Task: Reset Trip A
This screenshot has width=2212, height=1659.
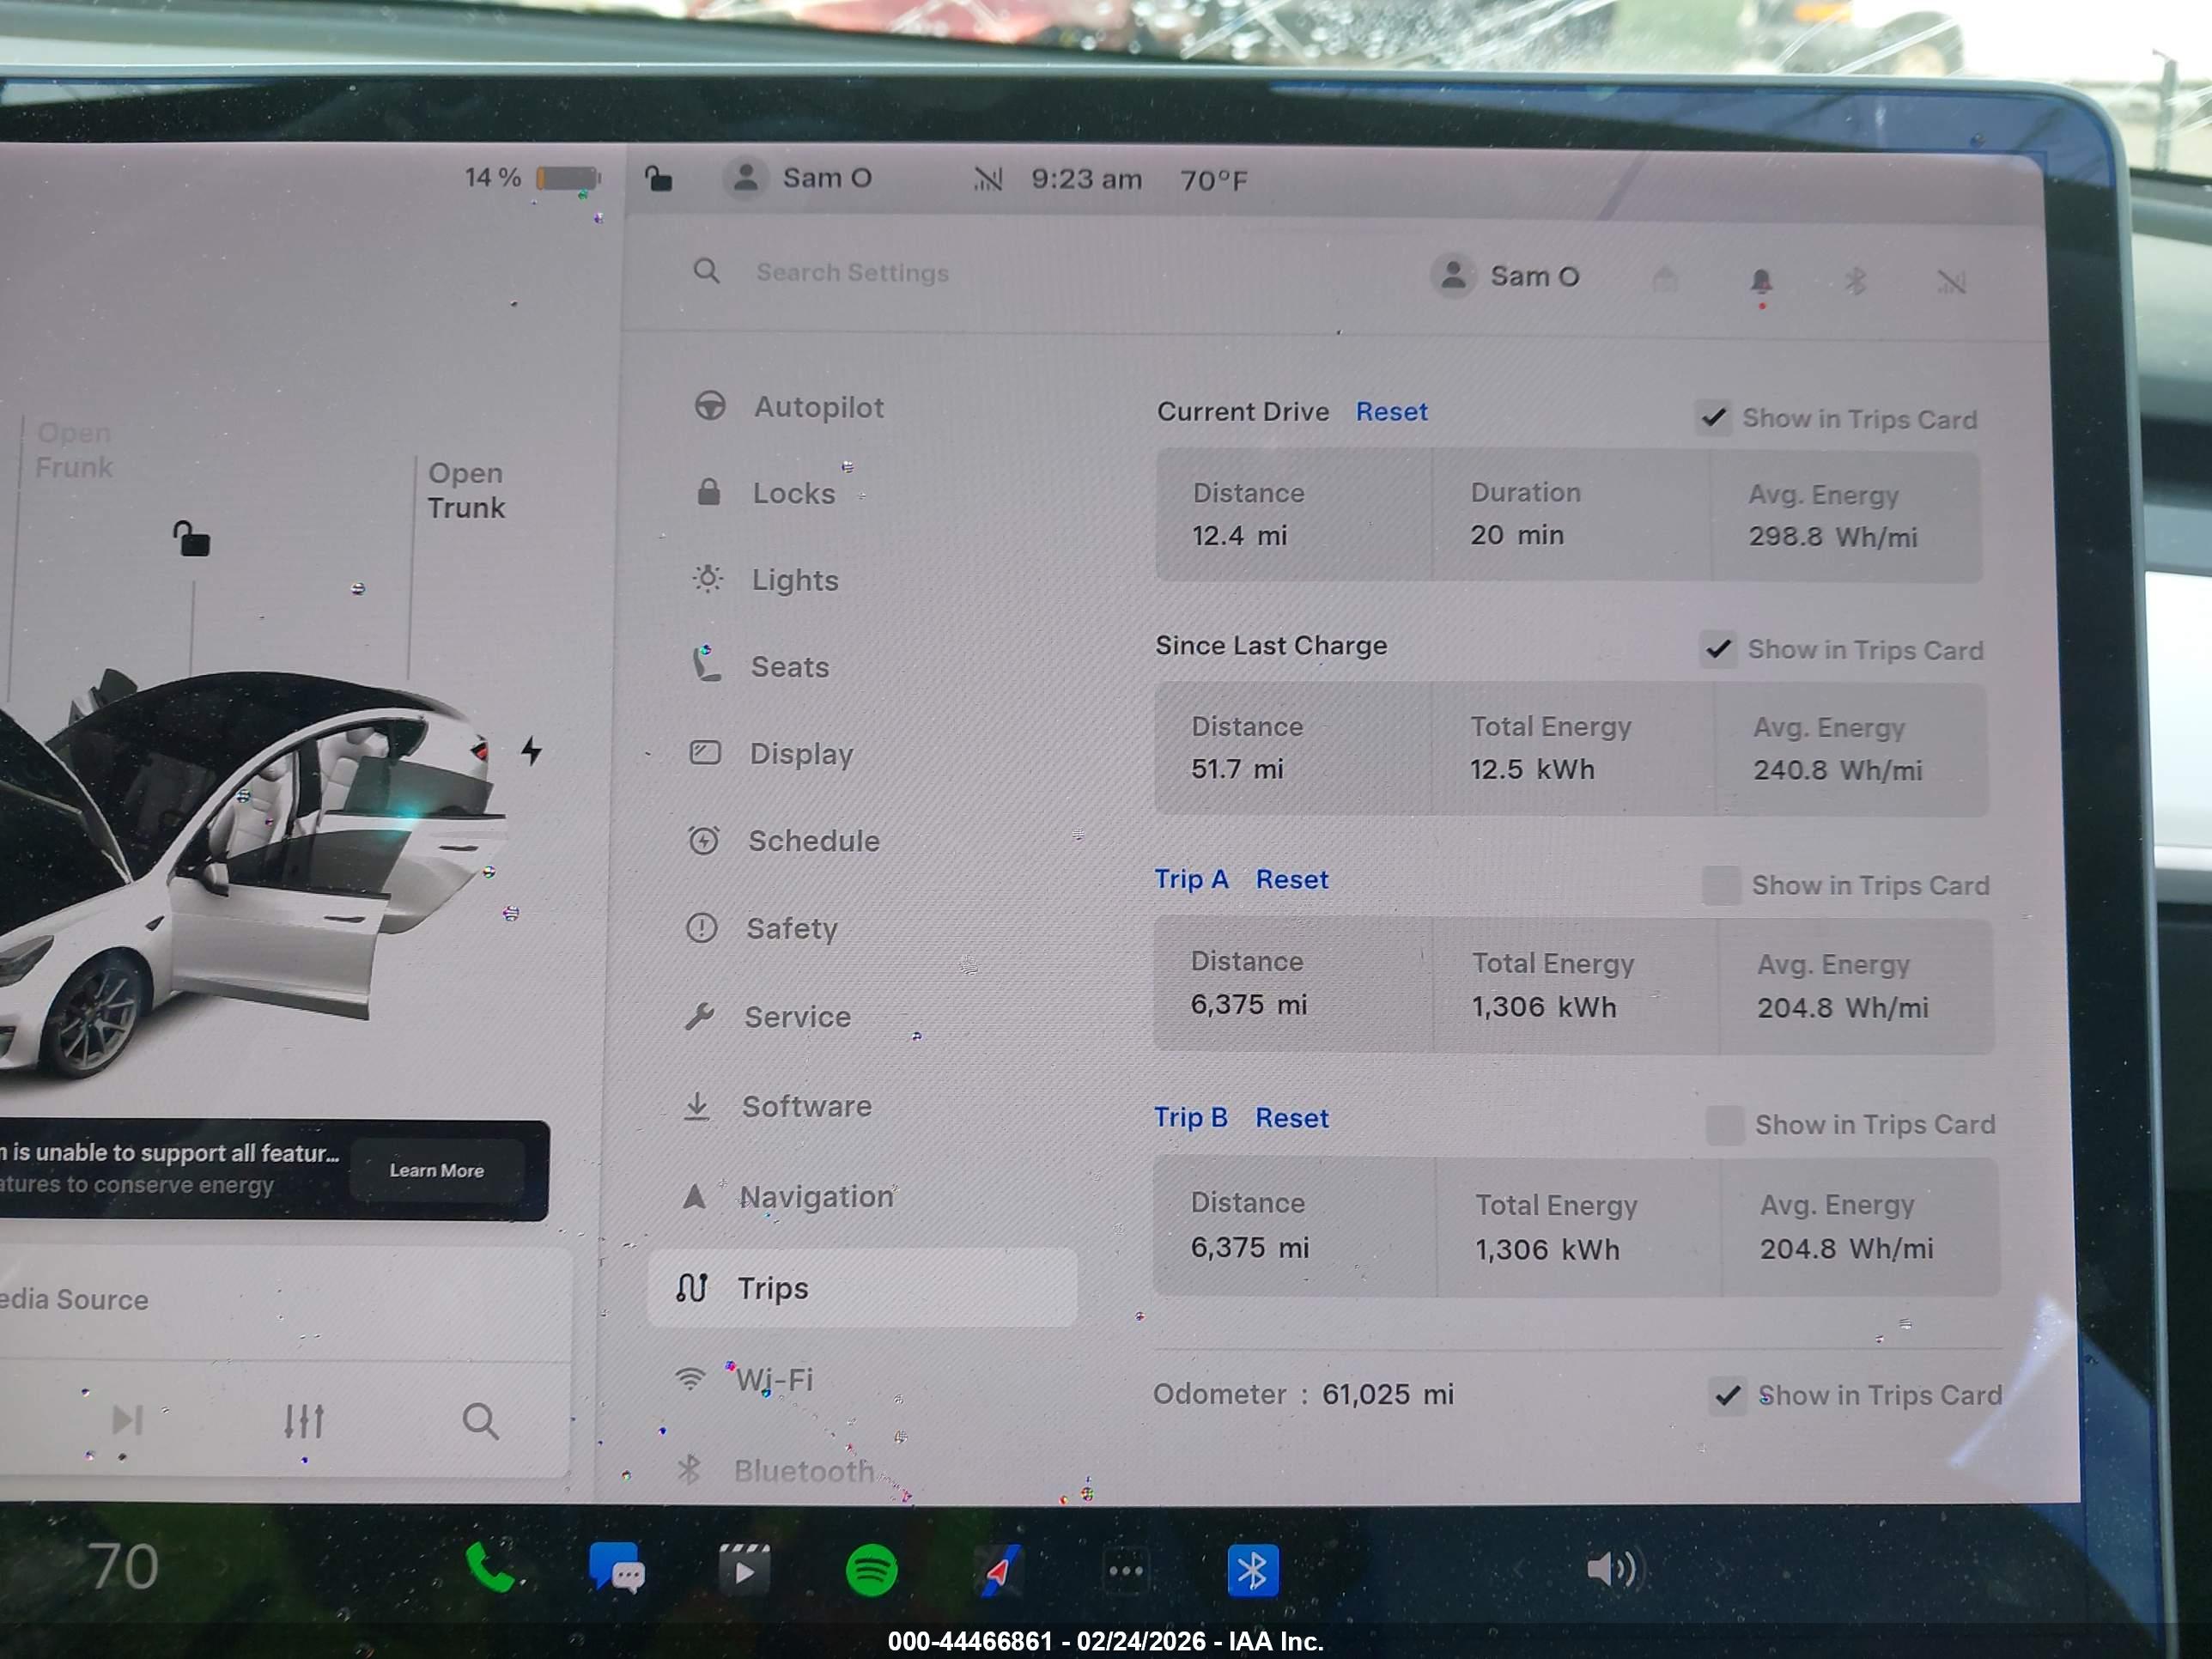Action: pyautogui.click(x=1292, y=879)
